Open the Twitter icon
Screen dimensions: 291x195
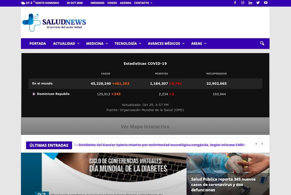258,3
